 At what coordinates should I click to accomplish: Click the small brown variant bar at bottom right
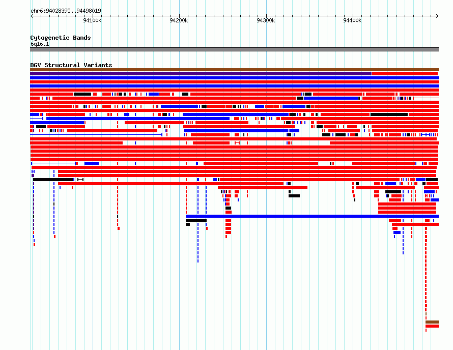point(432,322)
